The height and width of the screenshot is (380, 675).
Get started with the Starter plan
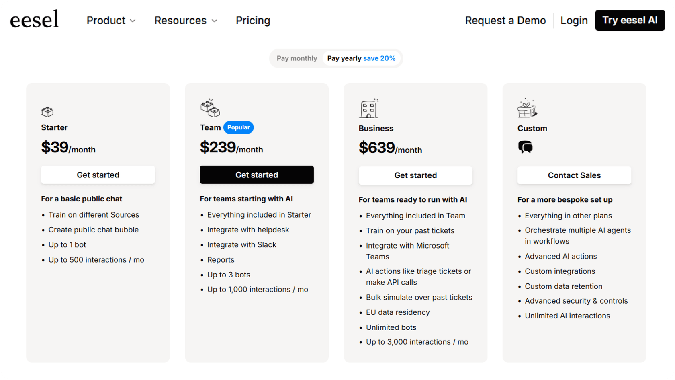pyautogui.click(x=98, y=175)
